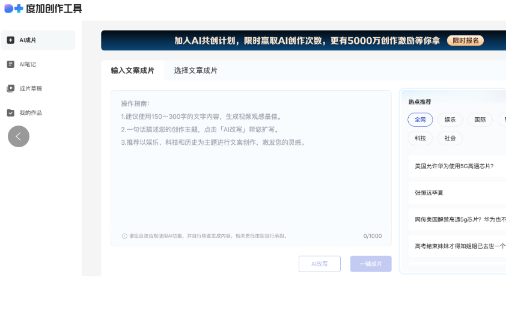Open the AI共创计划 banner
Screen dimensions: 506x316
[303, 40]
